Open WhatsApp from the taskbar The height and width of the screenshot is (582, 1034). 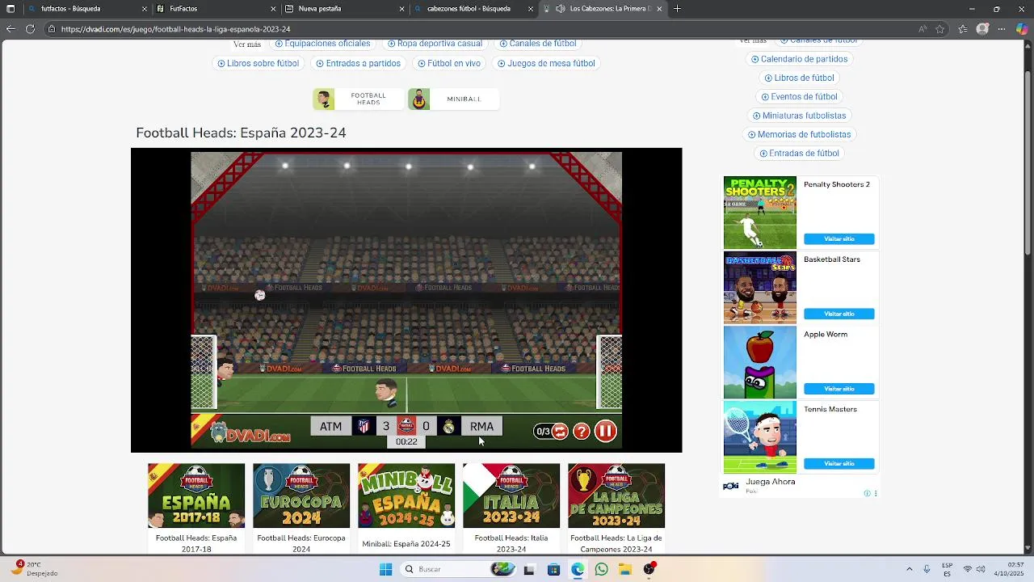(601, 569)
